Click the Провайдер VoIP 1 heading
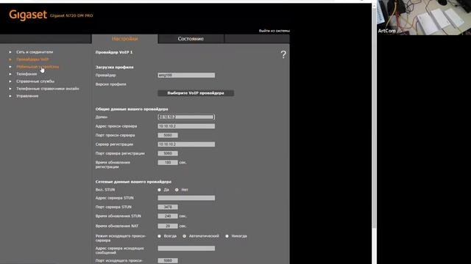Screen dimensions: 471x264 point(114,52)
